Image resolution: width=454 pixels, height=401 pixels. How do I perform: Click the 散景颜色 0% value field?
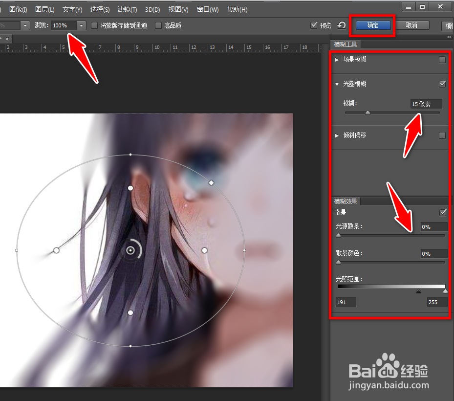click(434, 254)
